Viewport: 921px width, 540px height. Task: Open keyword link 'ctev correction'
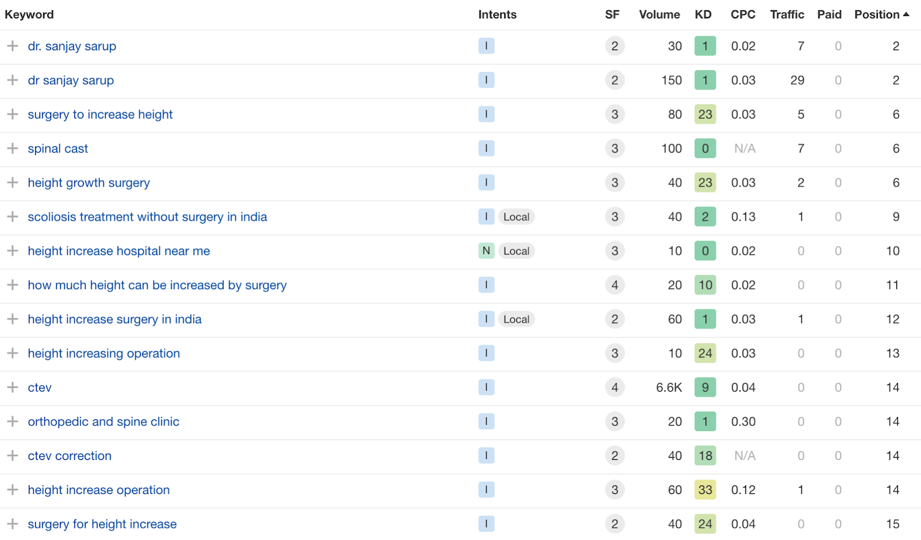coord(70,456)
